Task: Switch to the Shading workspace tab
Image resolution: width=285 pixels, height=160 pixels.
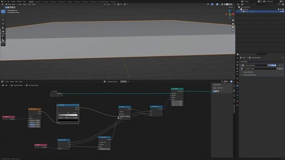Action: click(69, 2)
